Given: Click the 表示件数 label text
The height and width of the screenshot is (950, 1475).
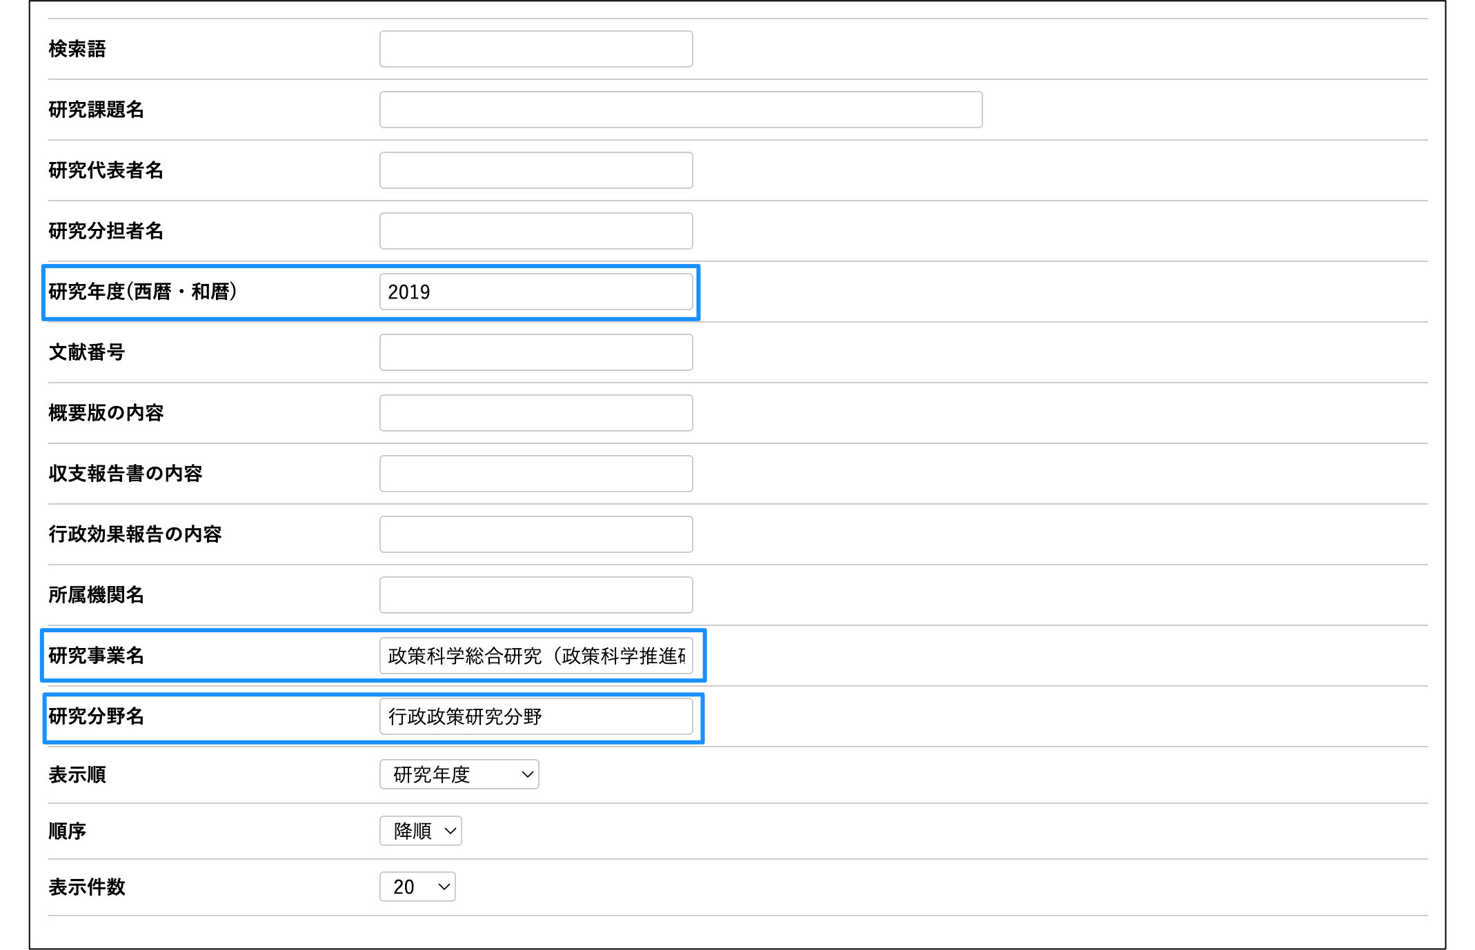Looking at the screenshot, I should 87,887.
